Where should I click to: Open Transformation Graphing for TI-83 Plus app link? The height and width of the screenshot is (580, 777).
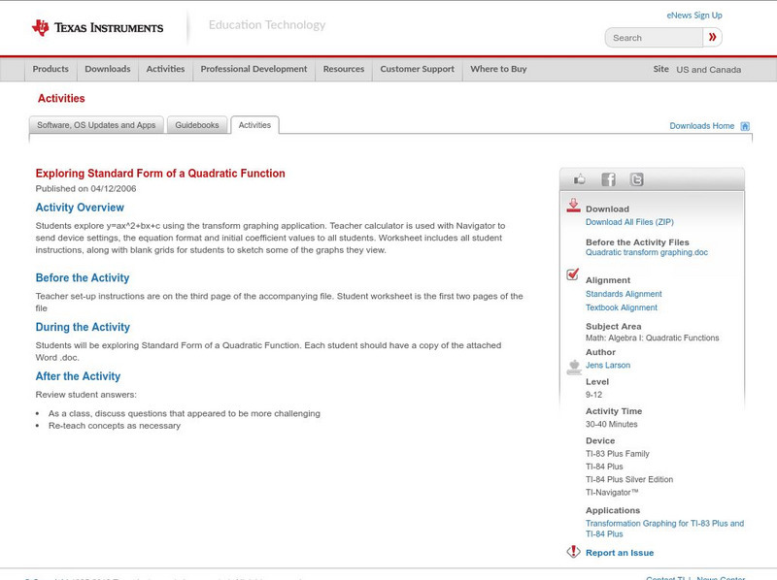664,529
